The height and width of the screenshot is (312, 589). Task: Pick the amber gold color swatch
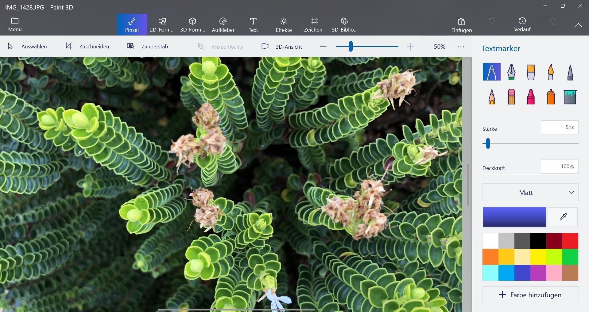click(506, 257)
